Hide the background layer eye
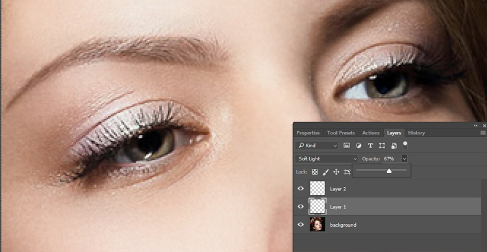Screen dimensions: 487x252 click(x=301, y=224)
